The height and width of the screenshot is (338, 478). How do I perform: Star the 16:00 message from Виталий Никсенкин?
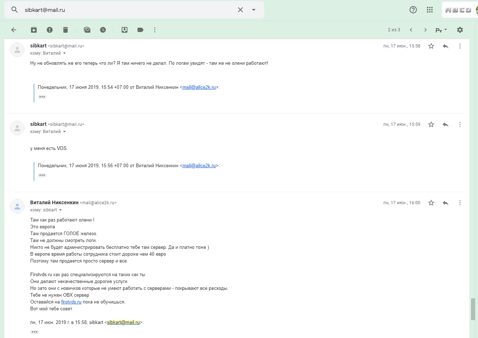[x=431, y=203]
